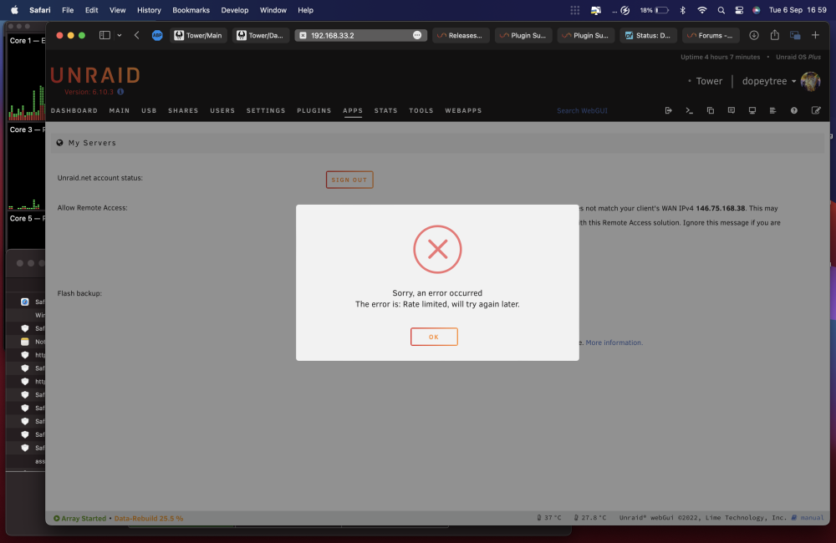The image size is (836, 543).
Task: Switch to the Tower/Main tab
Action: click(198, 35)
